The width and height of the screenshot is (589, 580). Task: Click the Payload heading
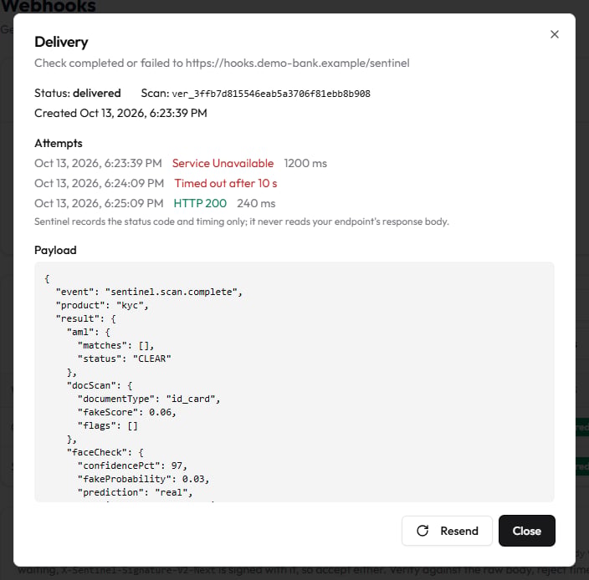point(55,250)
